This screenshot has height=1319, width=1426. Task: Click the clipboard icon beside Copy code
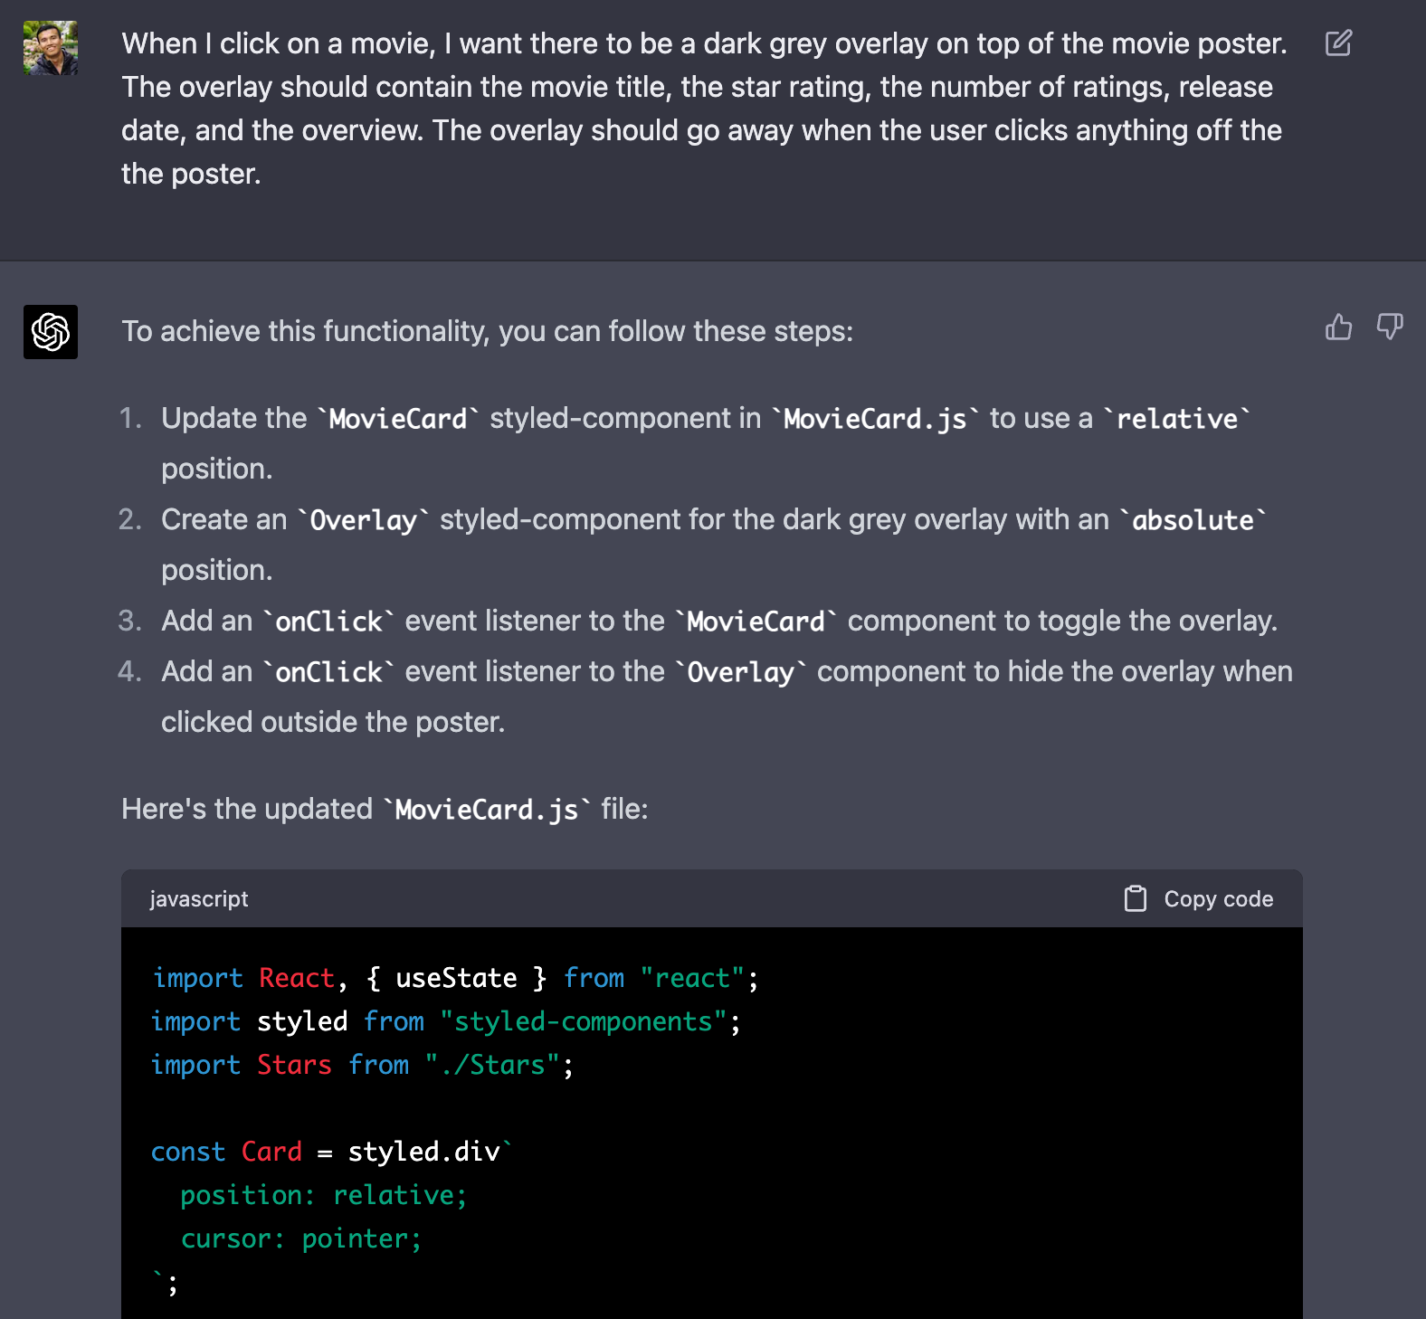pos(1135,898)
